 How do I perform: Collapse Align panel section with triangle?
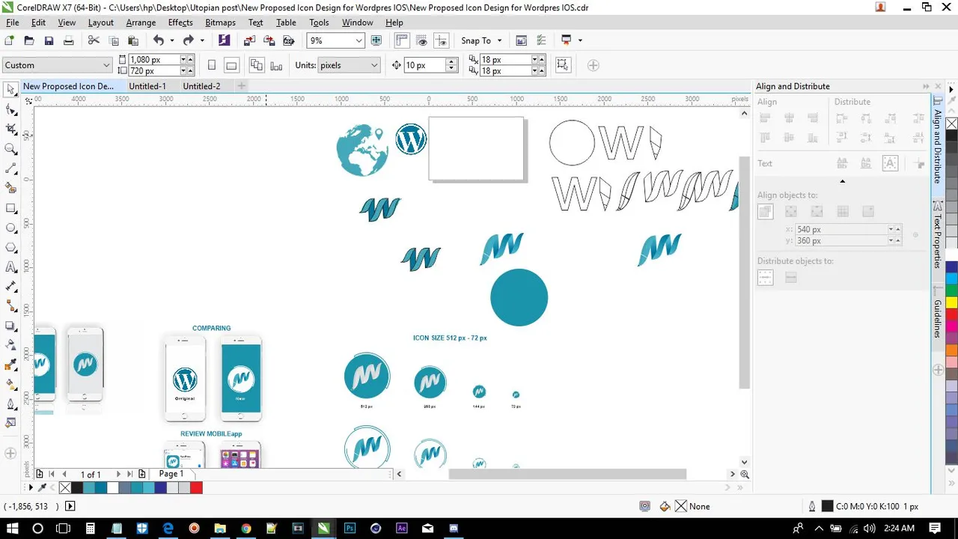[842, 181]
